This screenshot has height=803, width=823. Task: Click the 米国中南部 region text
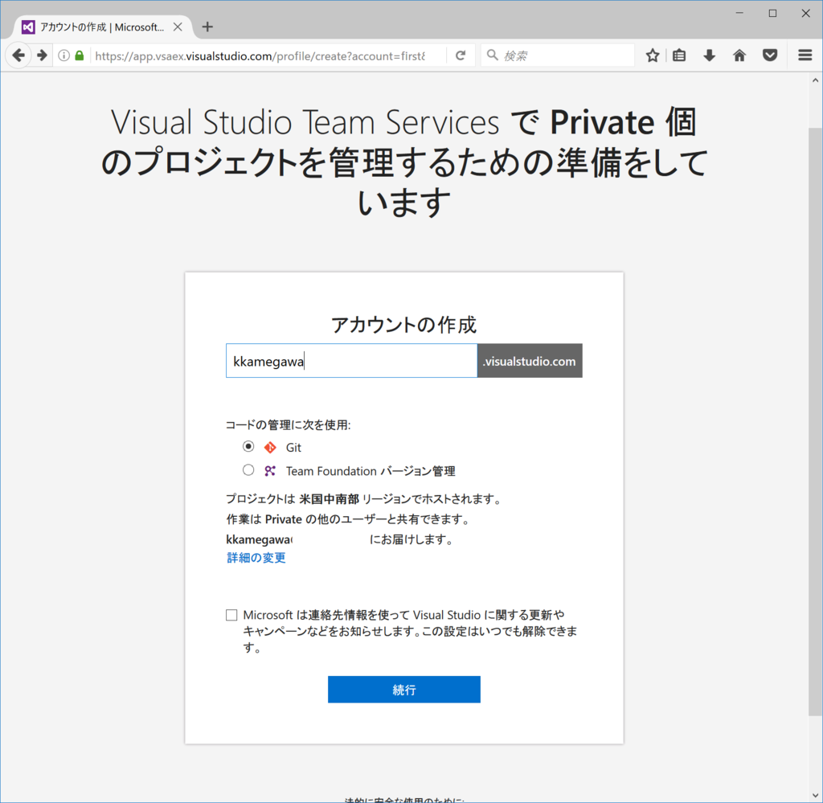(x=329, y=499)
